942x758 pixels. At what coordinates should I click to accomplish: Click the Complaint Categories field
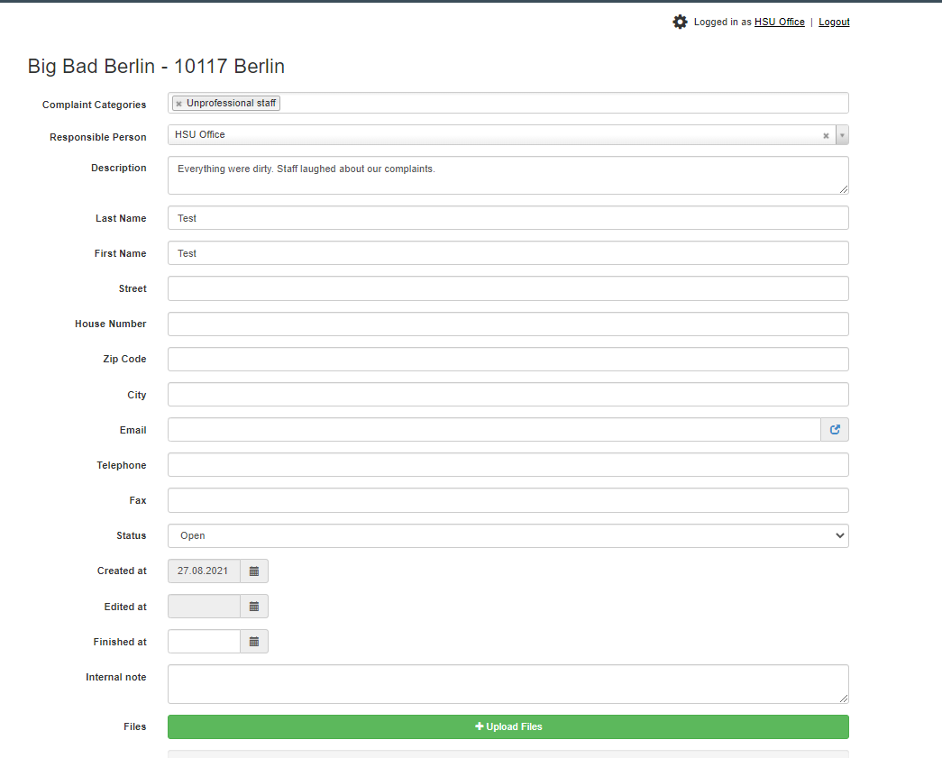(x=559, y=104)
